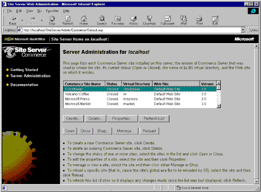Image resolution: width=261 pixels, height=193 pixels.
Task: Expand the address bar dropdown
Action: point(243,30)
